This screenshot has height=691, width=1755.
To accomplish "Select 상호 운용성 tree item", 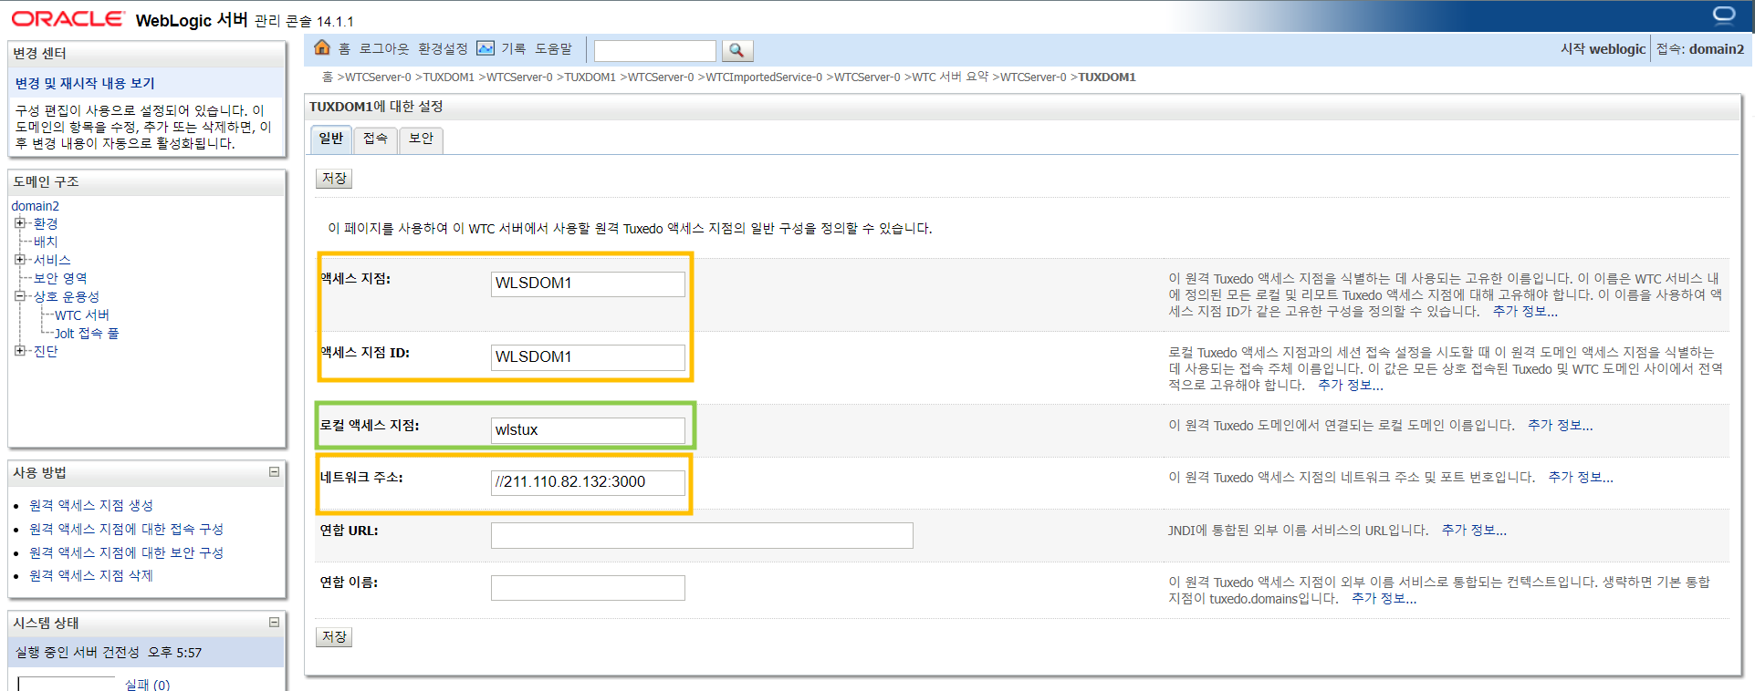I will (67, 296).
